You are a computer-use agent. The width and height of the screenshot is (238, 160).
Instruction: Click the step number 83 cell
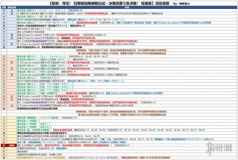(x=4, y=151)
